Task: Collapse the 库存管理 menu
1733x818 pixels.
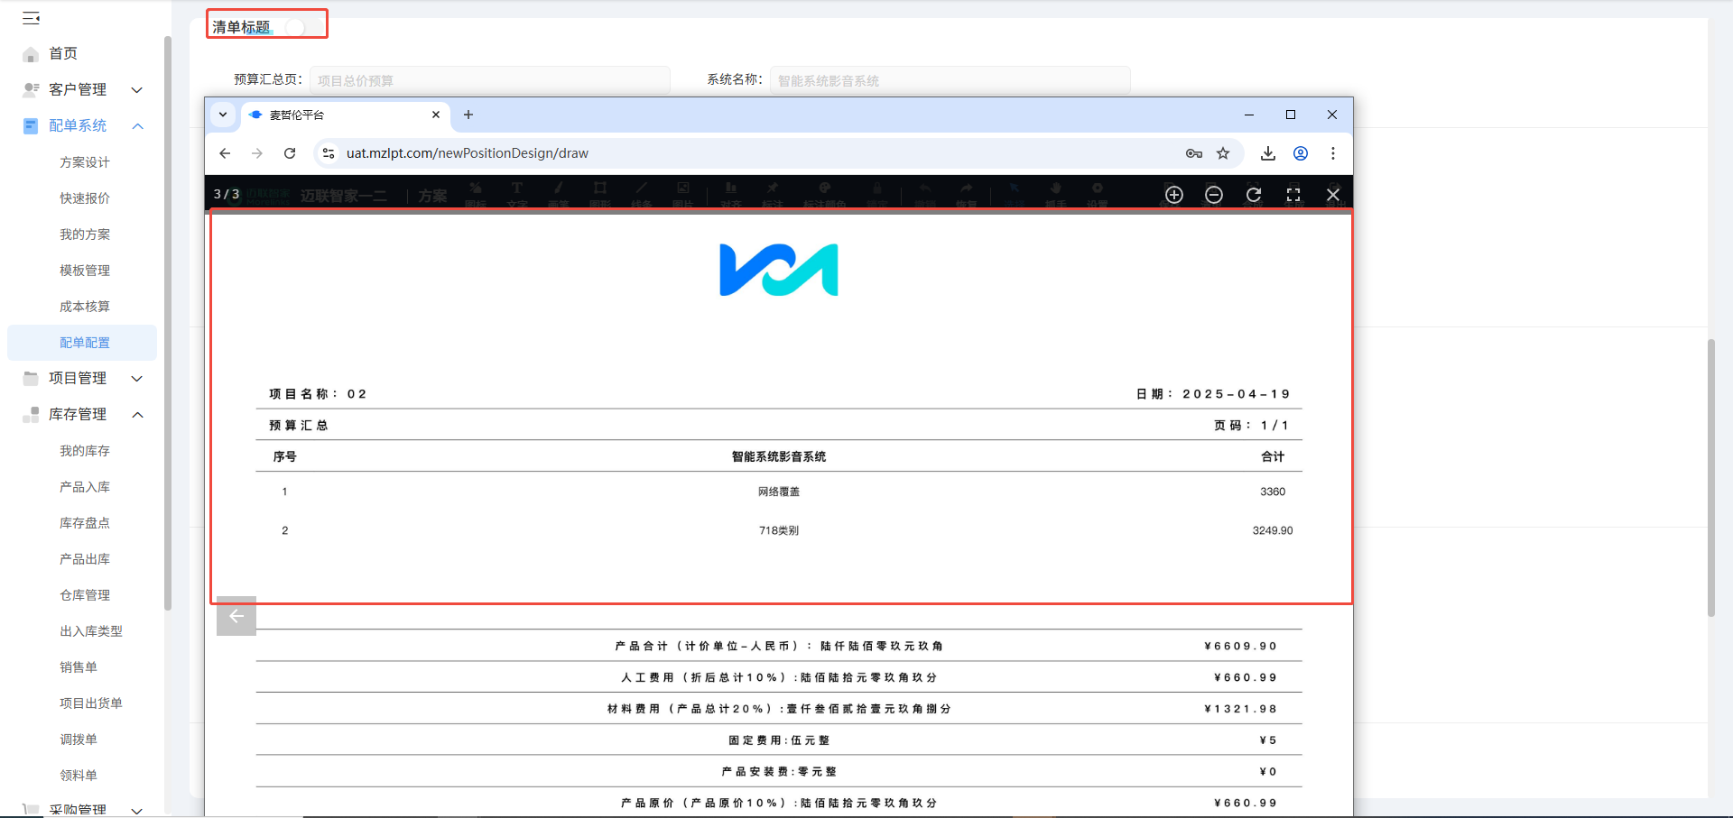Action: pyautogui.click(x=137, y=415)
